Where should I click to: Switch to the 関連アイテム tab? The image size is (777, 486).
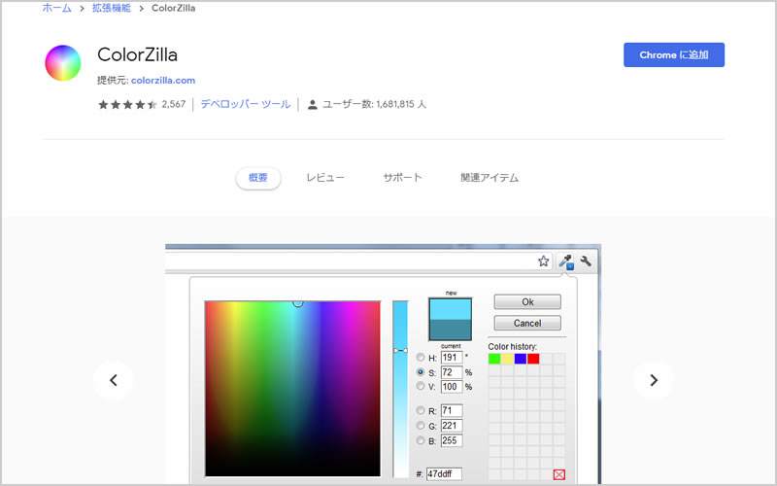(490, 178)
